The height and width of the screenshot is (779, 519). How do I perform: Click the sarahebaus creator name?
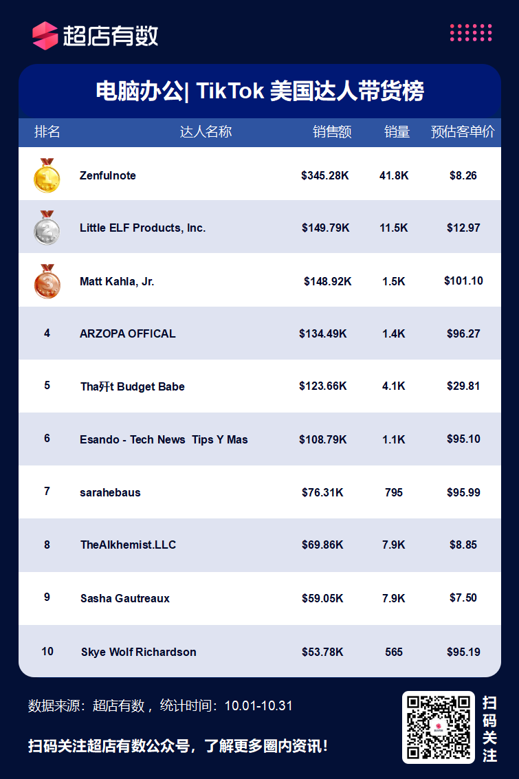point(110,492)
